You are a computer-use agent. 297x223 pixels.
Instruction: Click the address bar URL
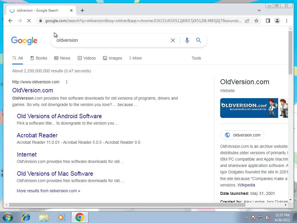click(143, 21)
